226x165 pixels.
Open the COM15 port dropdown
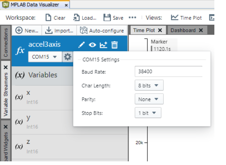(x=45, y=57)
